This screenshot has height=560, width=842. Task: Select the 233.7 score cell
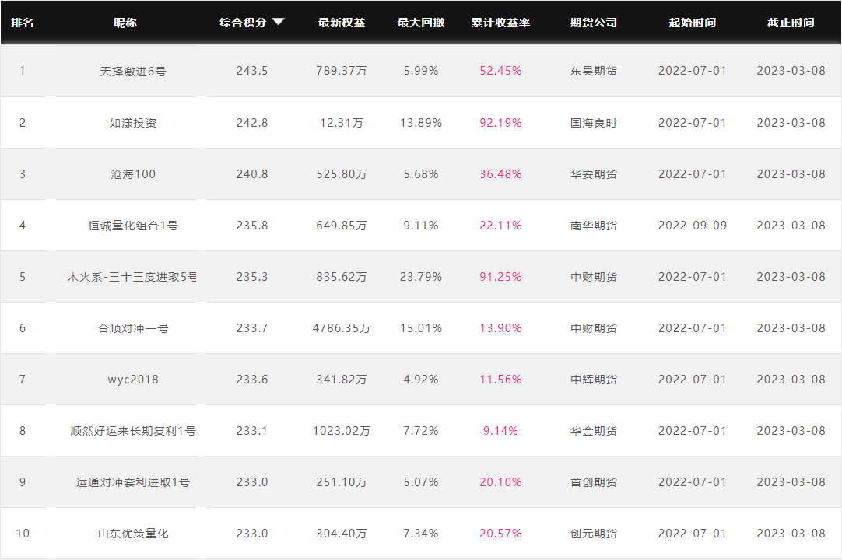(252, 328)
